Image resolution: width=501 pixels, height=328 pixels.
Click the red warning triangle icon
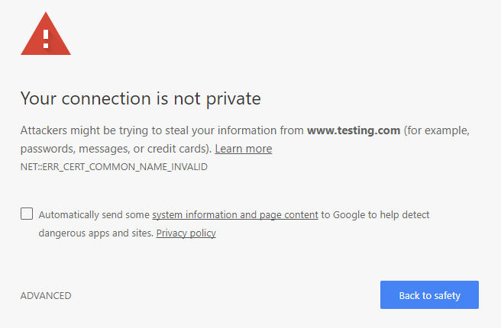click(x=46, y=34)
